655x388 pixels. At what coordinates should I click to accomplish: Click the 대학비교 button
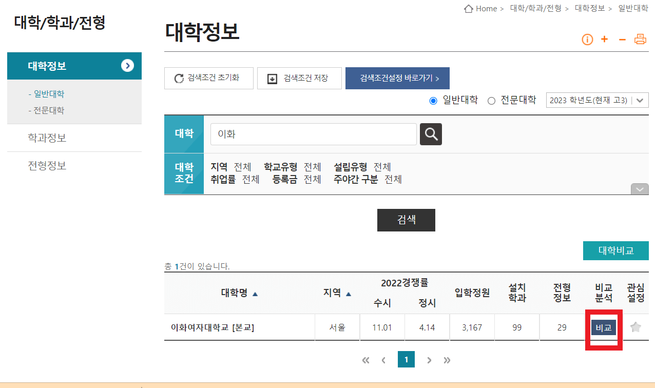[616, 250]
